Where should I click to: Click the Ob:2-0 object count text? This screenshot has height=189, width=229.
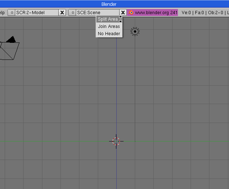[x=216, y=13]
